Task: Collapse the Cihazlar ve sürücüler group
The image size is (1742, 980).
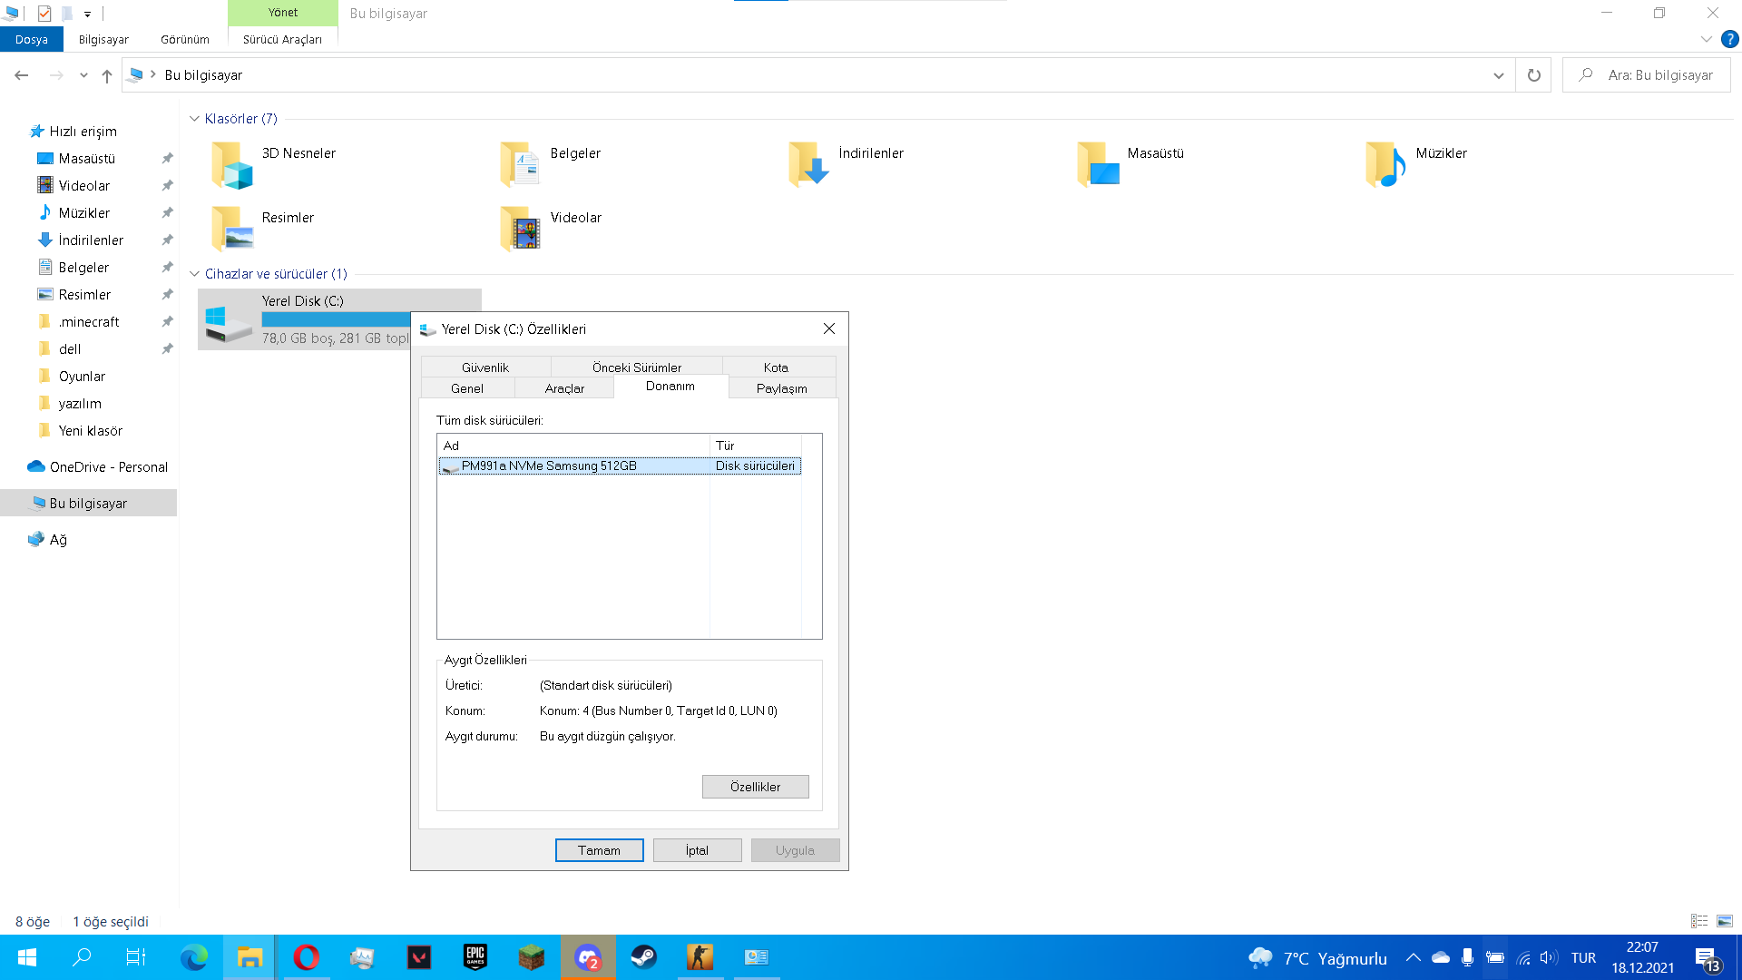Action: [x=194, y=274]
